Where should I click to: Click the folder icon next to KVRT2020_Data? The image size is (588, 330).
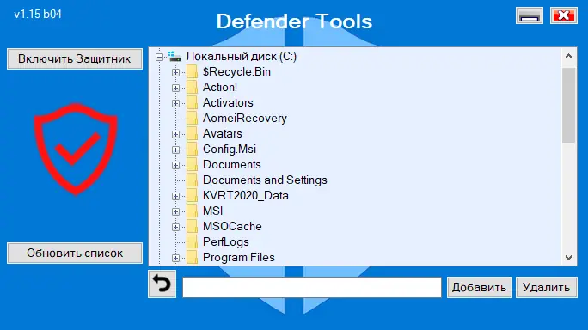pyautogui.click(x=192, y=195)
